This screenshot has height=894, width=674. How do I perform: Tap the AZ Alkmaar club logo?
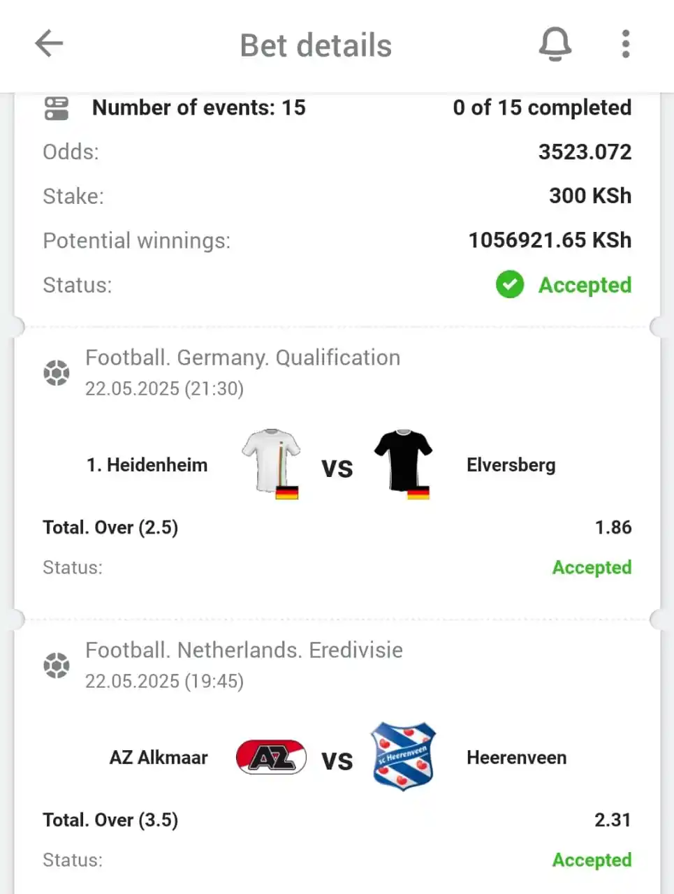[271, 757]
